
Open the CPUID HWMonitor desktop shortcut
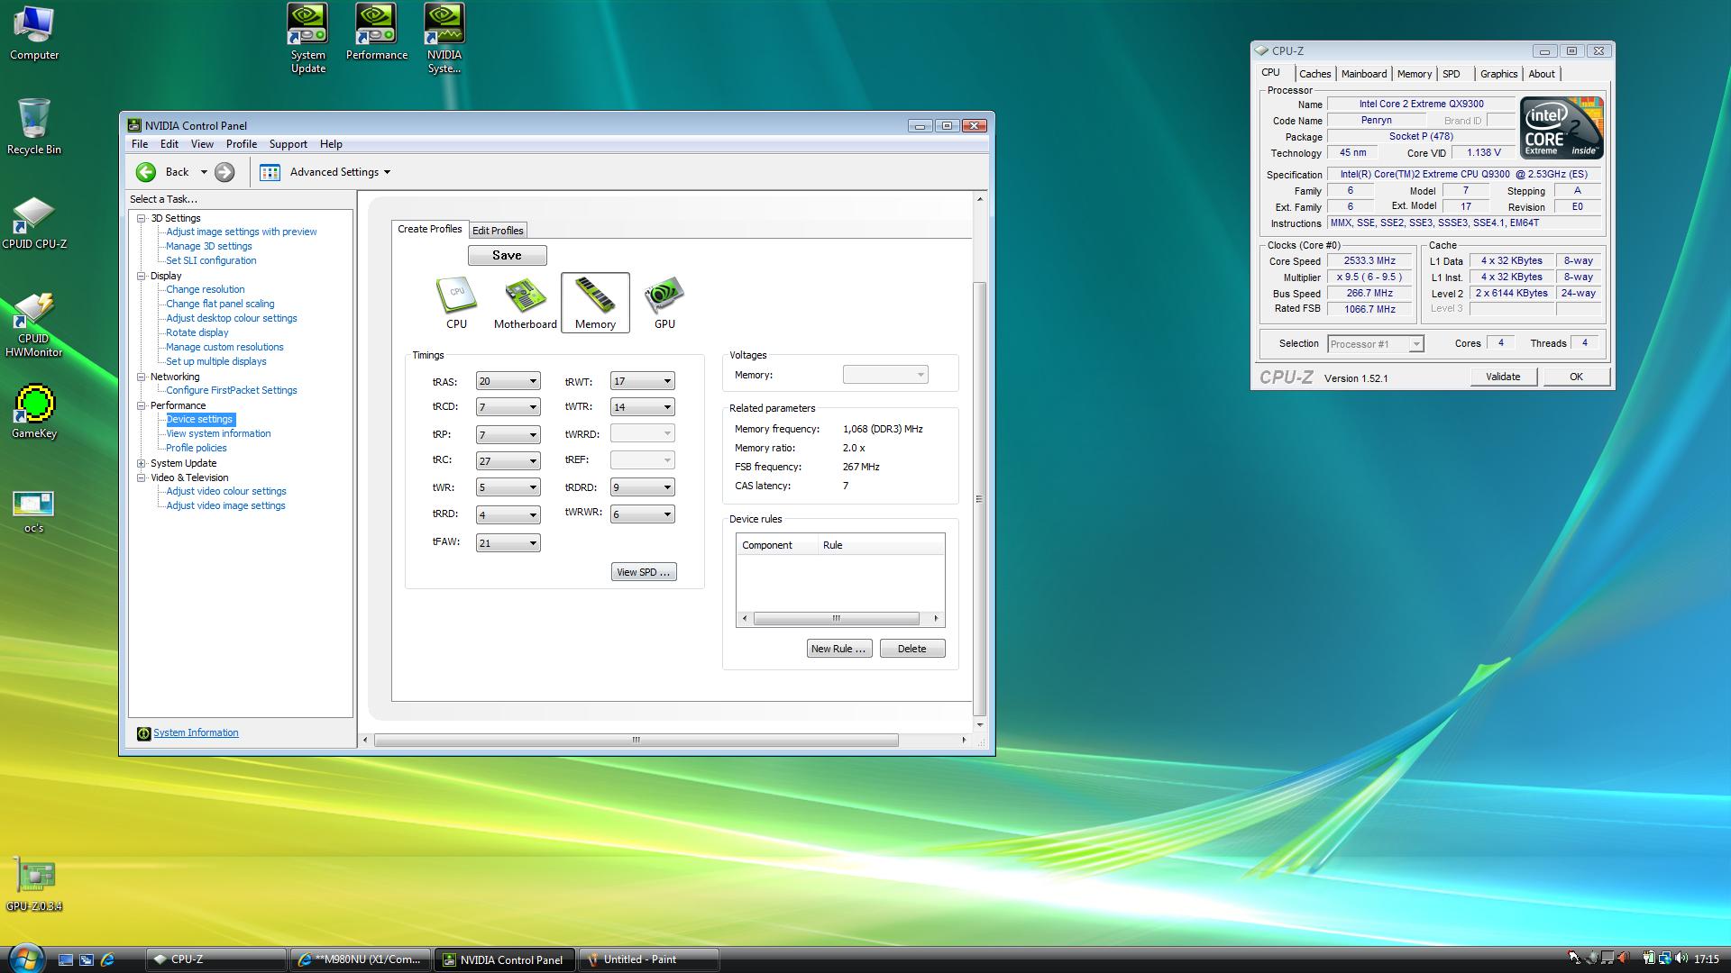34,324
